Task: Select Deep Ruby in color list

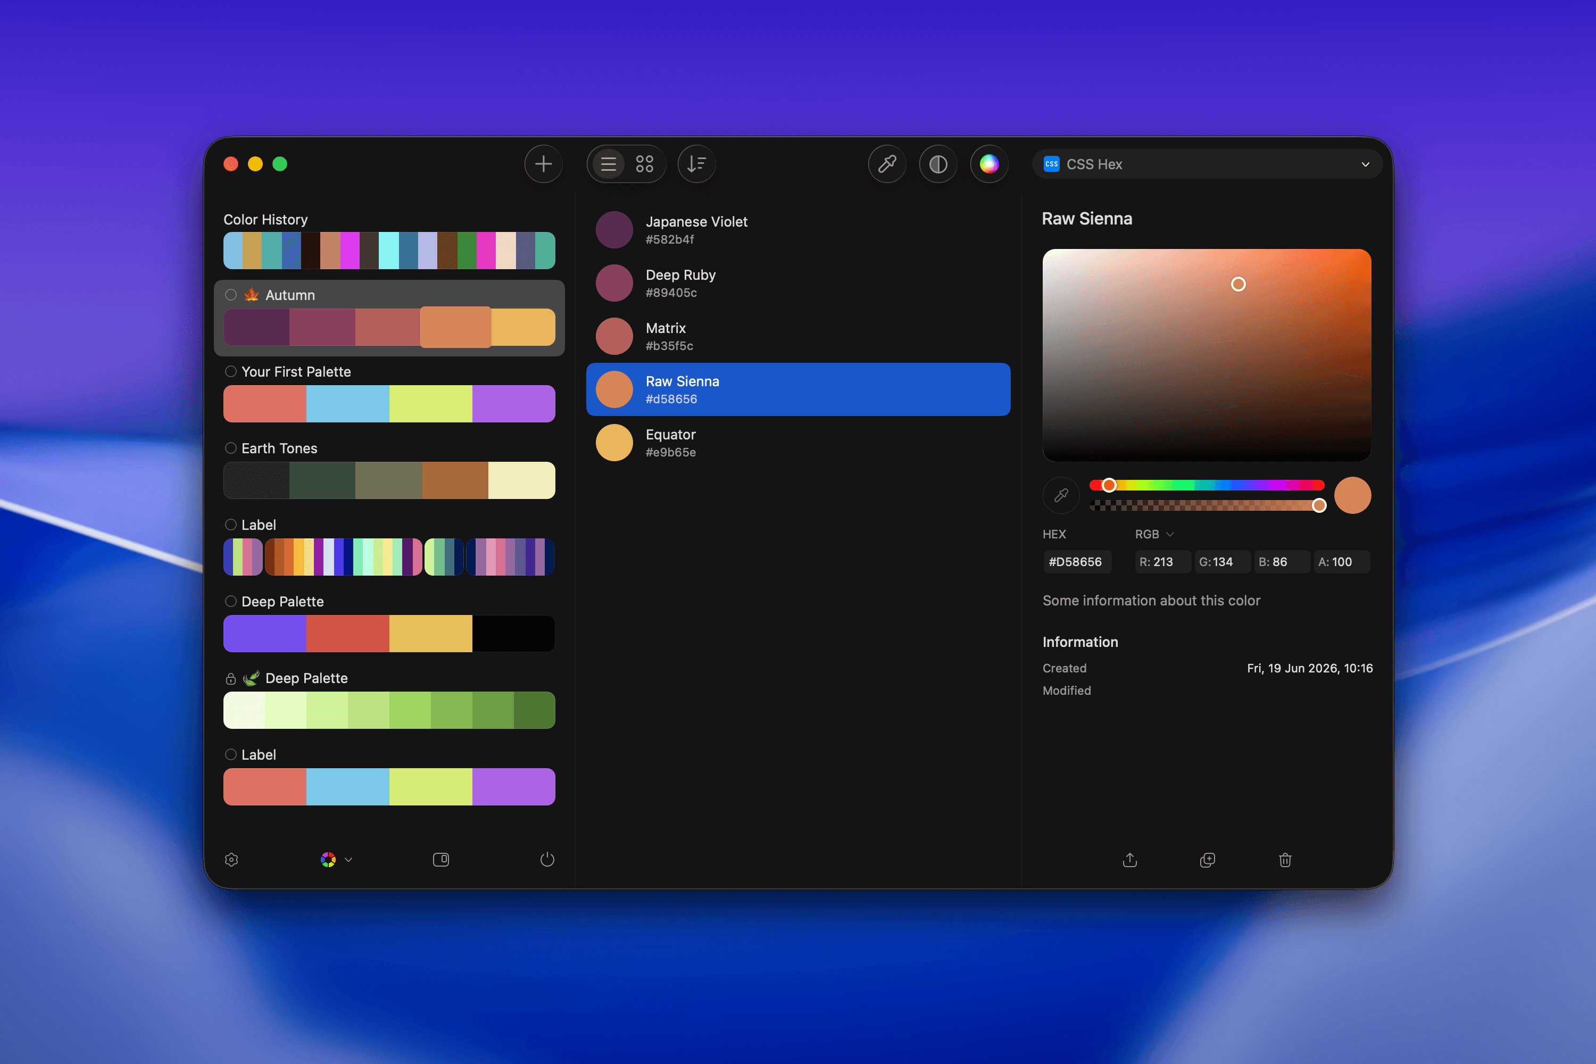Action: pos(798,283)
